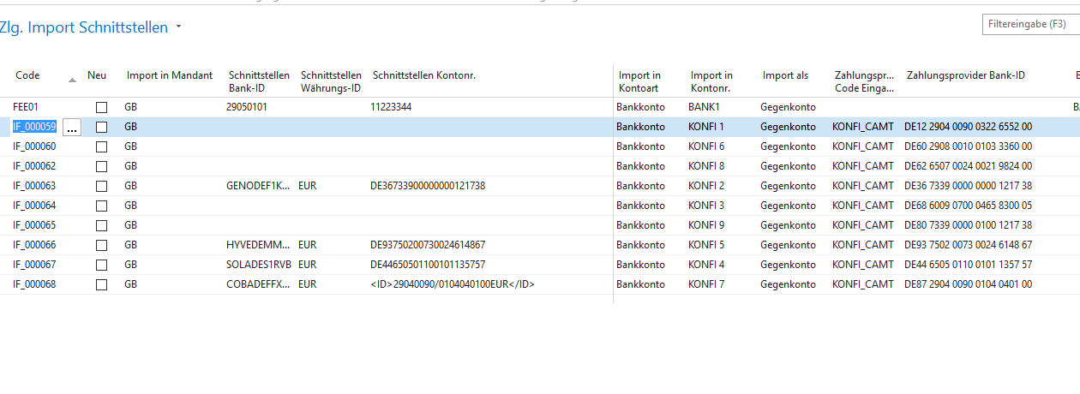Click the KONFI_CAMT cell for IF_000068
Screen dimensions: 1080x394
(x=863, y=284)
